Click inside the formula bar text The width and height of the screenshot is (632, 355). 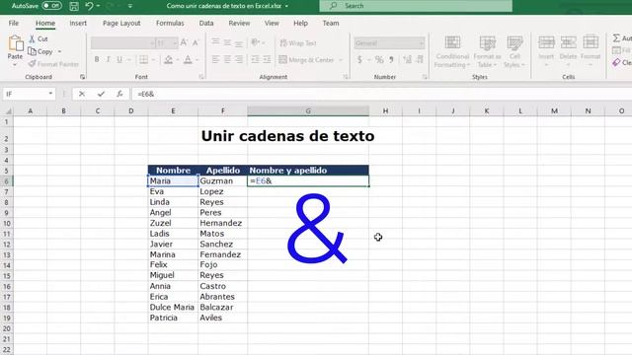click(x=146, y=94)
